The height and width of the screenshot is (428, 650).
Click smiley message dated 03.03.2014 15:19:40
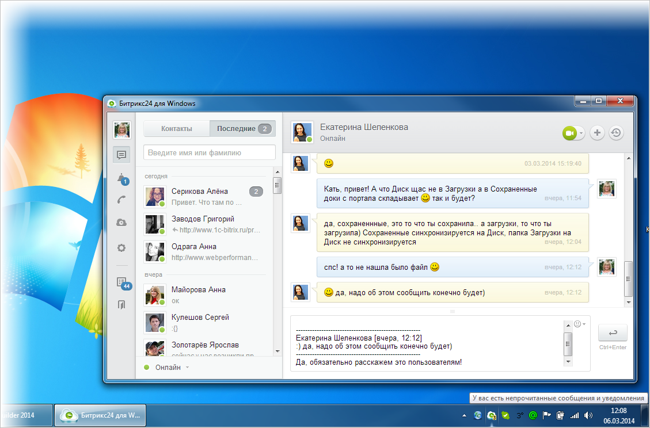coord(453,163)
